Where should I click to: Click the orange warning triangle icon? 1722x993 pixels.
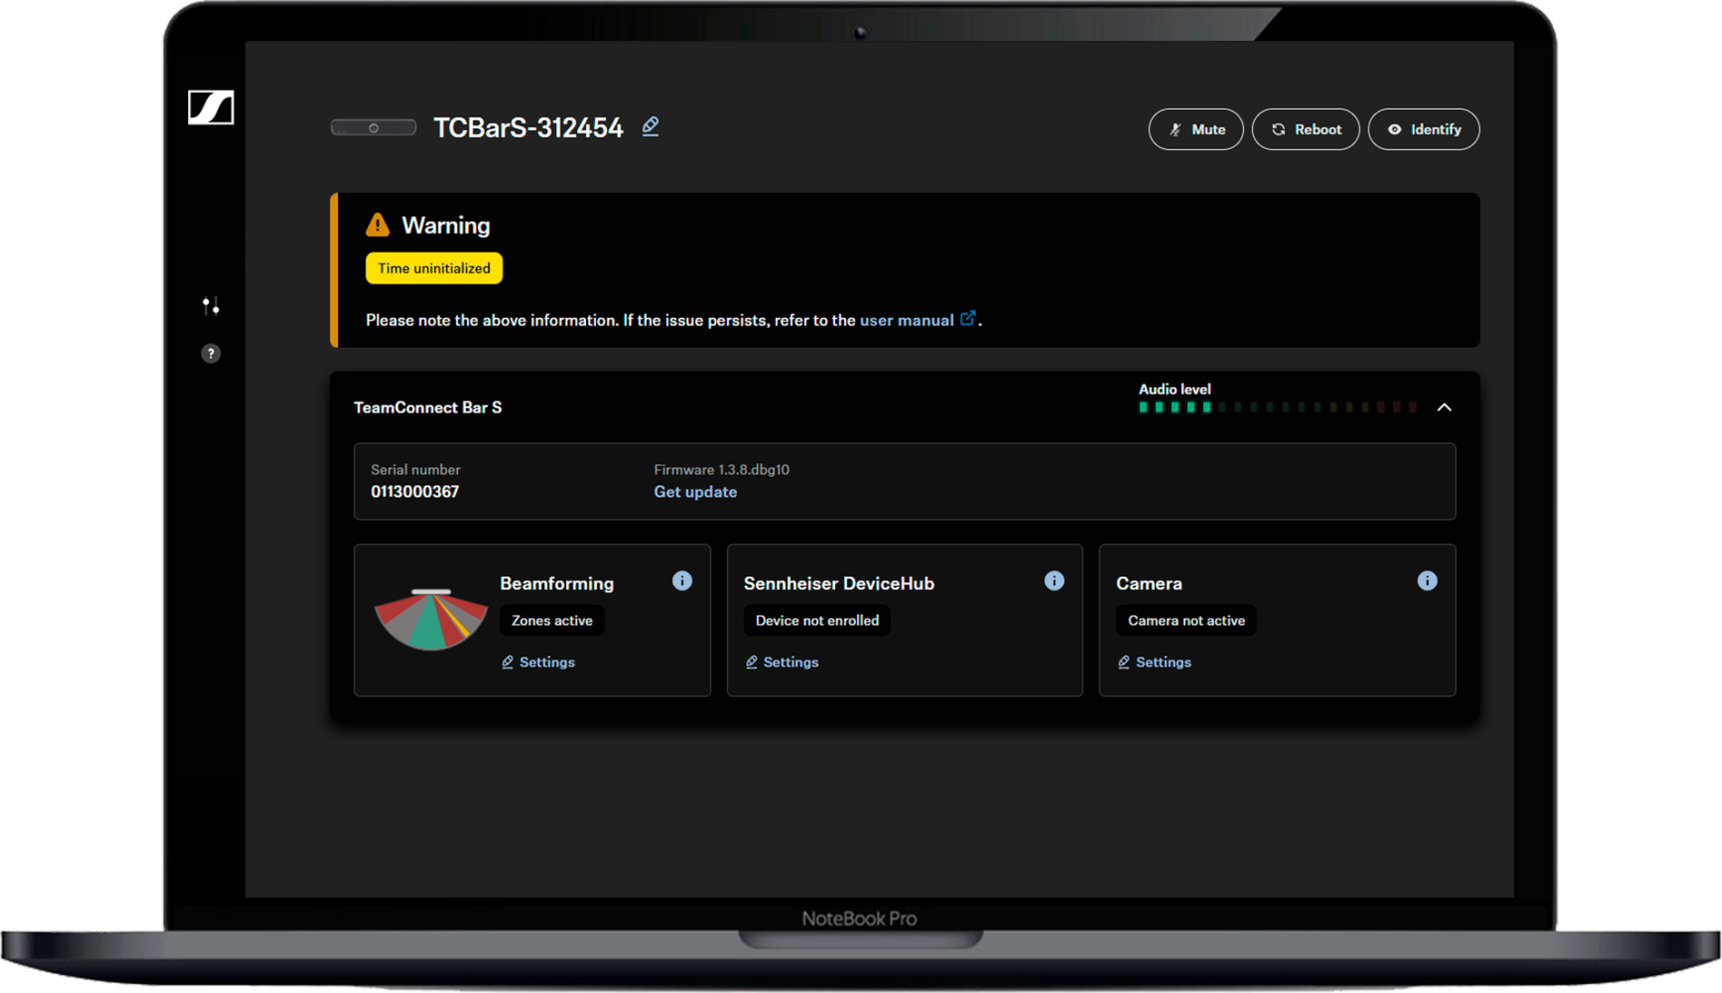click(x=377, y=225)
